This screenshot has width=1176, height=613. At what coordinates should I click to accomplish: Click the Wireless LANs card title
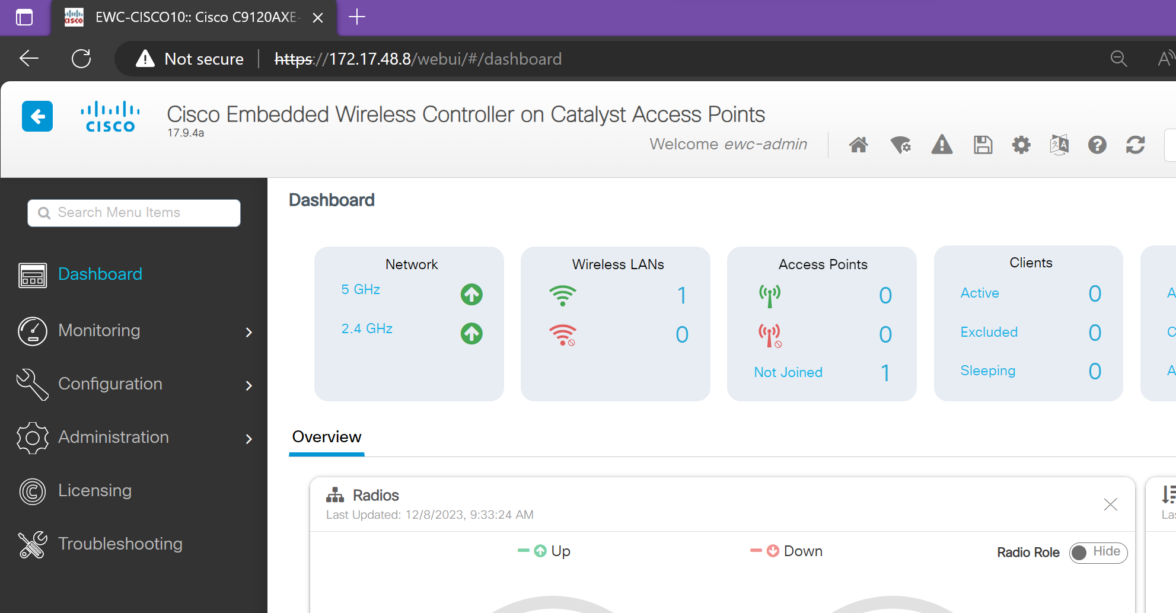coord(618,264)
